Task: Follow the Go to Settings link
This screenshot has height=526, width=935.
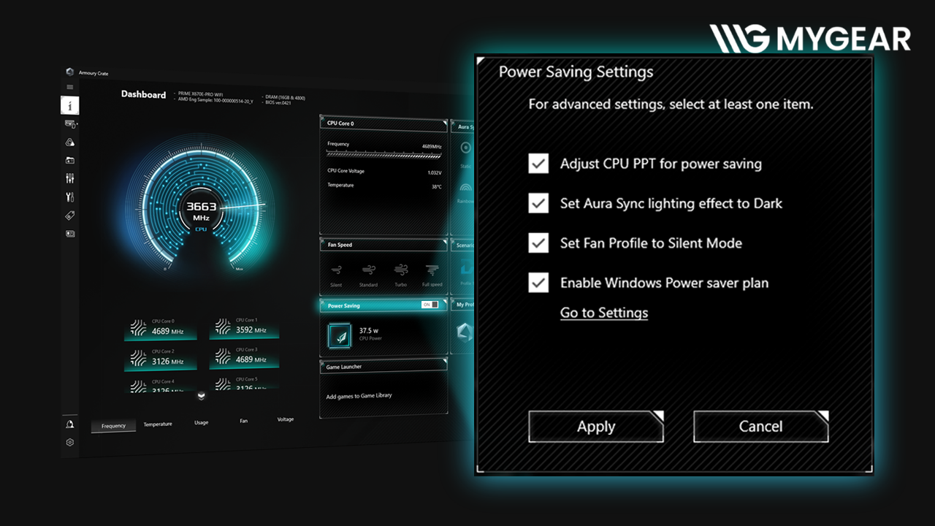Action: [x=604, y=313]
